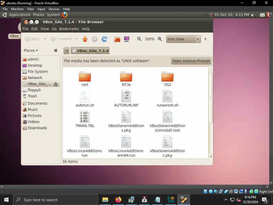The width and height of the screenshot is (273, 205).
Task: Open File Explorer from Windows taskbar
Action: pyautogui.click(x=105, y=200)
